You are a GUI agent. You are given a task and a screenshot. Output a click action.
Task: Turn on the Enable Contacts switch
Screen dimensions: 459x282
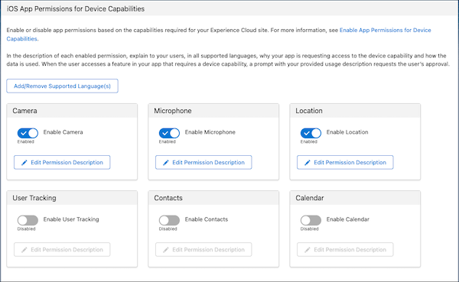click(169, 220)
